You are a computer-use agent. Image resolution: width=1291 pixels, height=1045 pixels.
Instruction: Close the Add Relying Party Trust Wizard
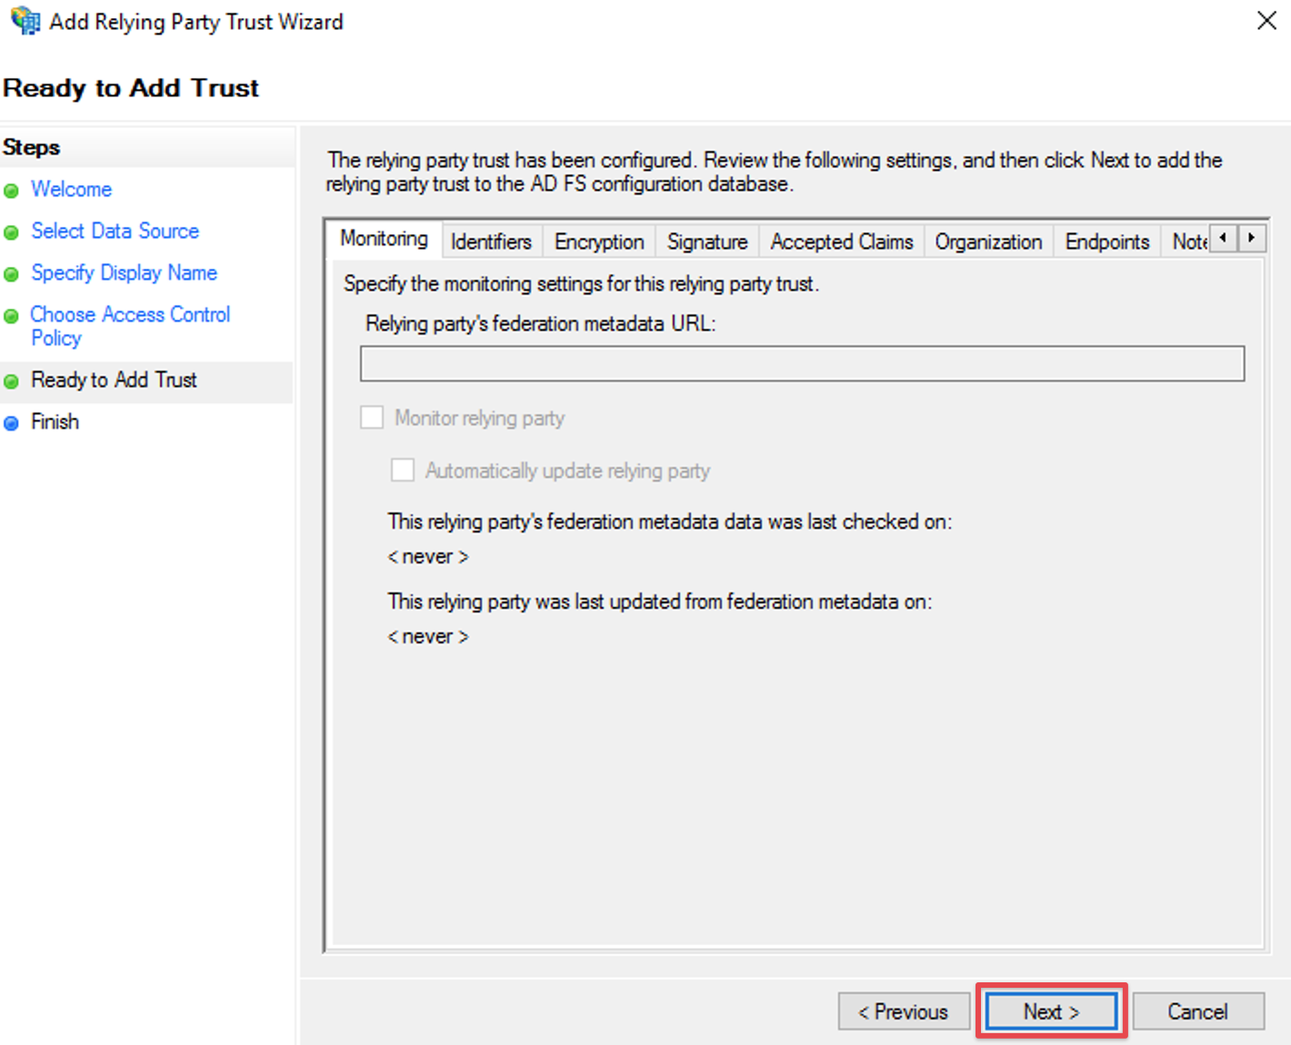(1266, 21)
